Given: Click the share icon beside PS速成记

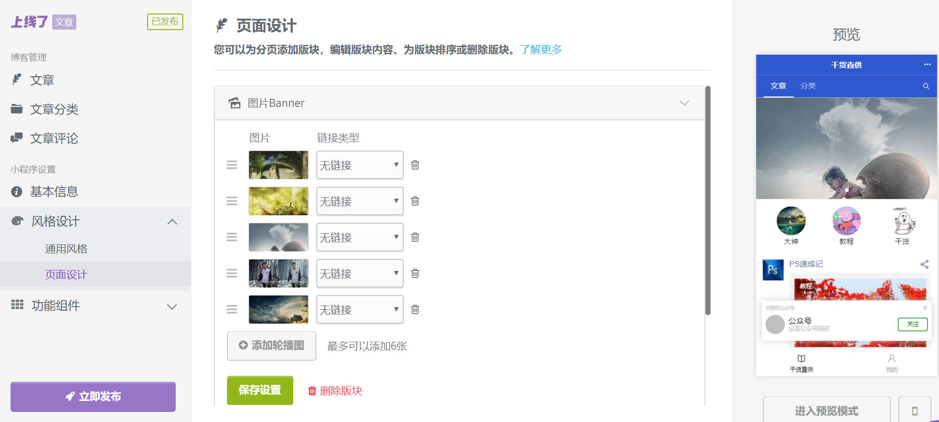Looking at the screenshot, I should tap(924, 264).
